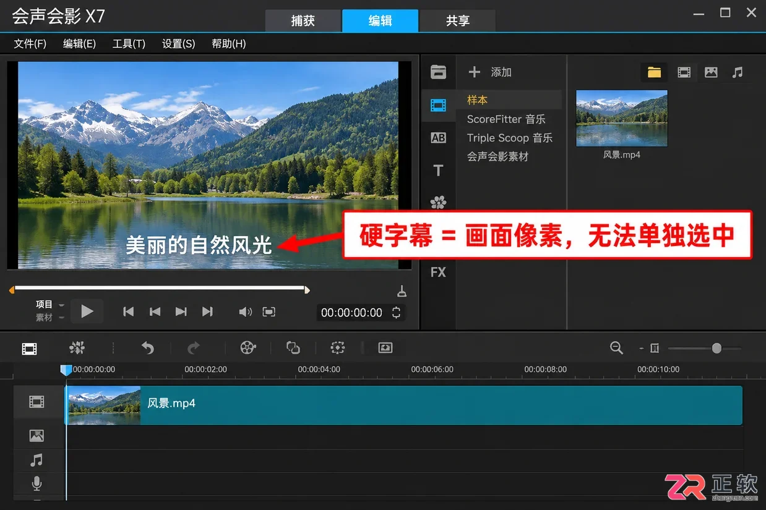Click the dashed-circle motion tracking icon
Screen dimensions: 766x510
point(337,348)
